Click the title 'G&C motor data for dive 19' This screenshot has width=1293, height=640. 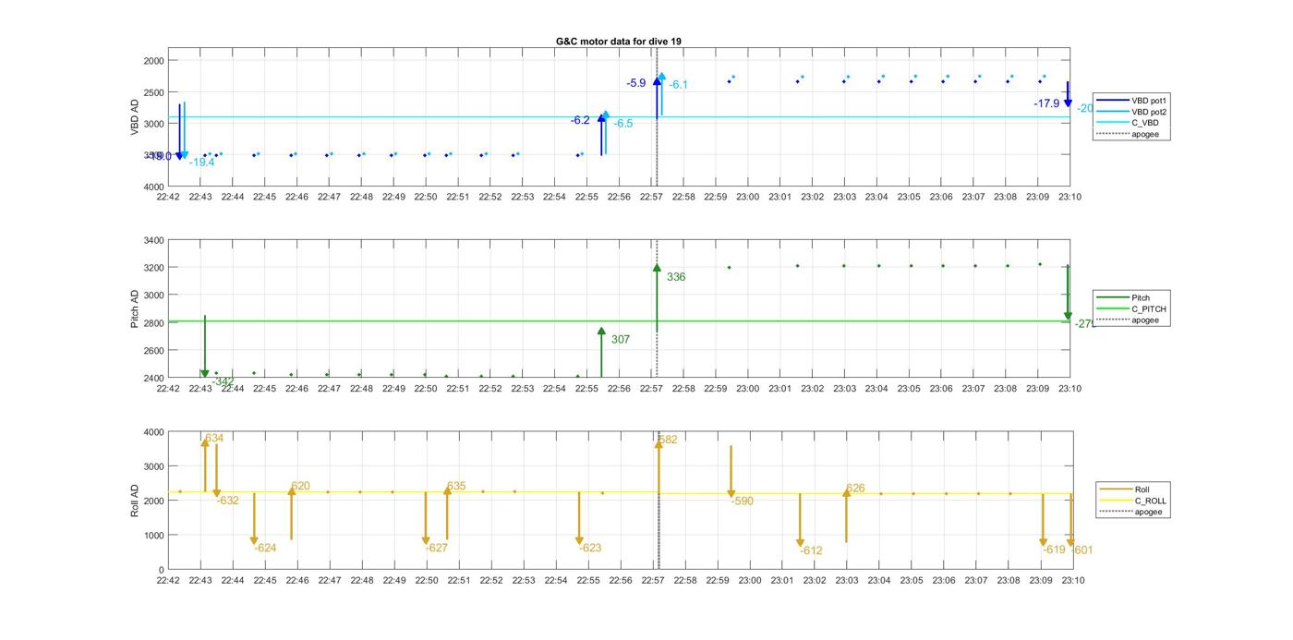(x=619, y=42)
